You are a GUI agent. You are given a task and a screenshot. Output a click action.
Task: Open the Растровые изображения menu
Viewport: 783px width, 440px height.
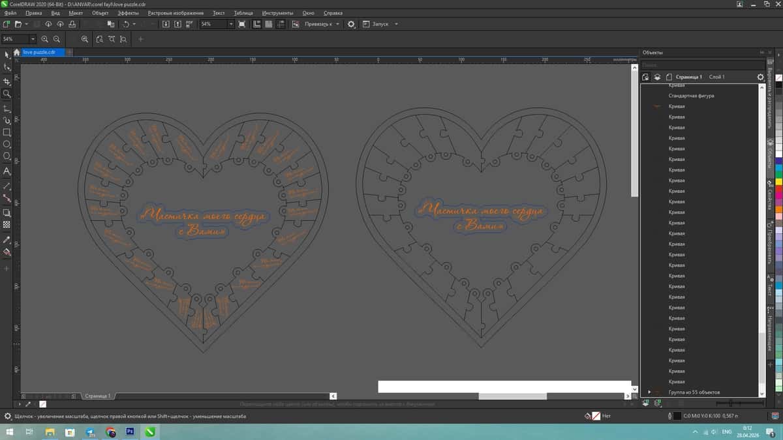point(176,13)
